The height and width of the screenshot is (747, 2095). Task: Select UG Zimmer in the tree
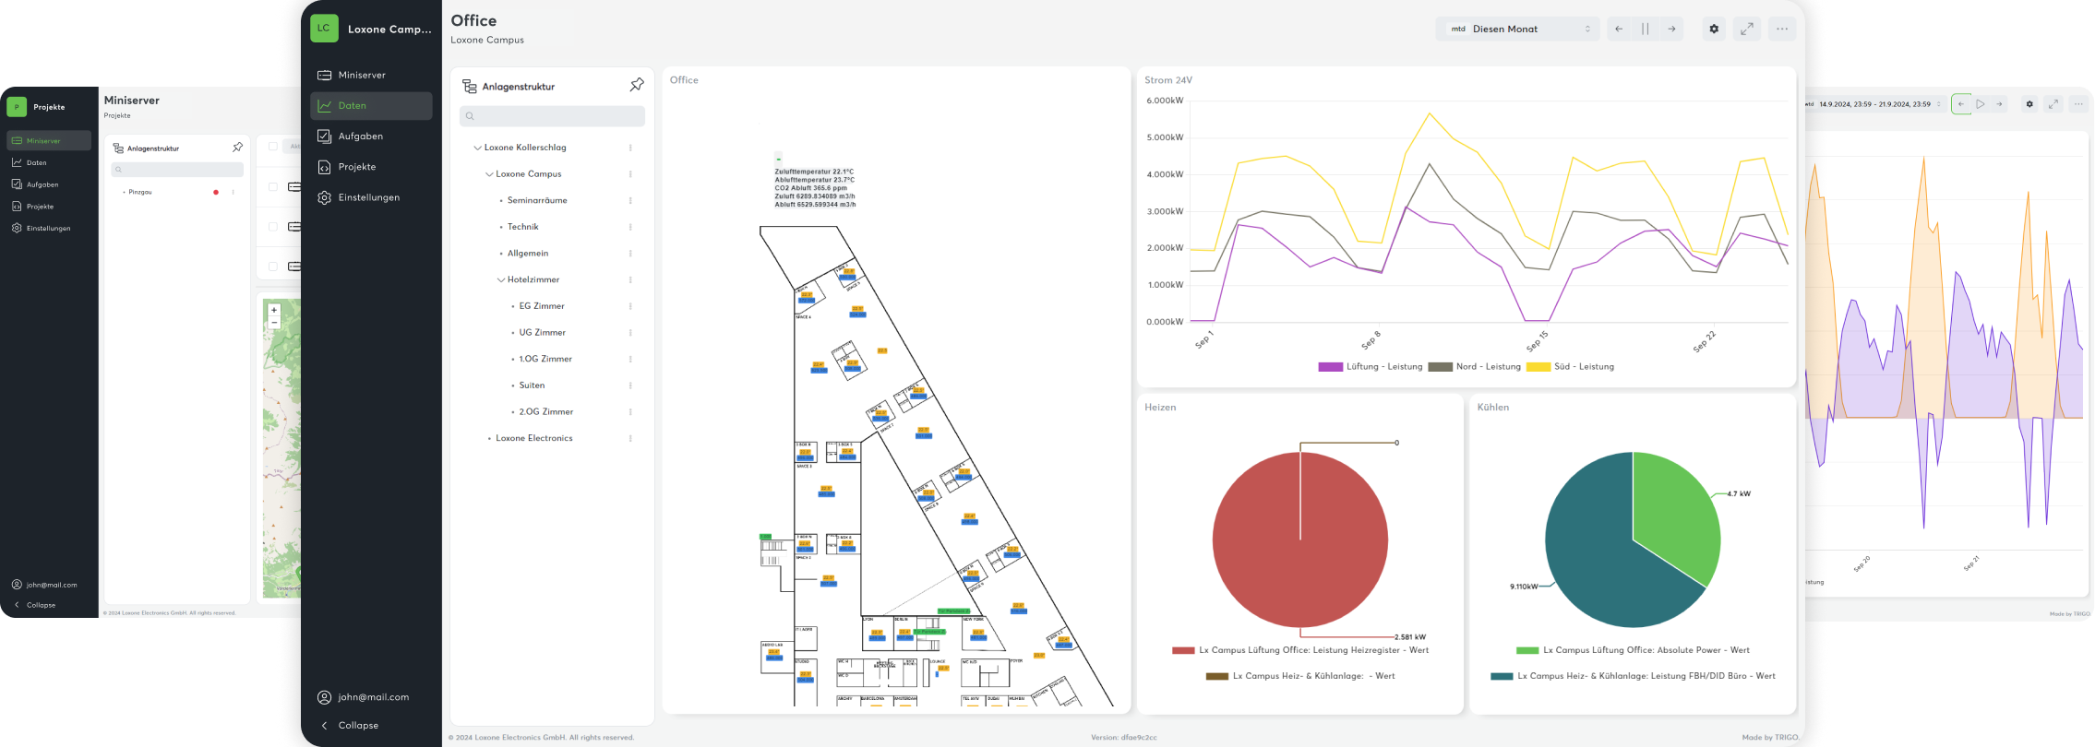pos(543,332)
